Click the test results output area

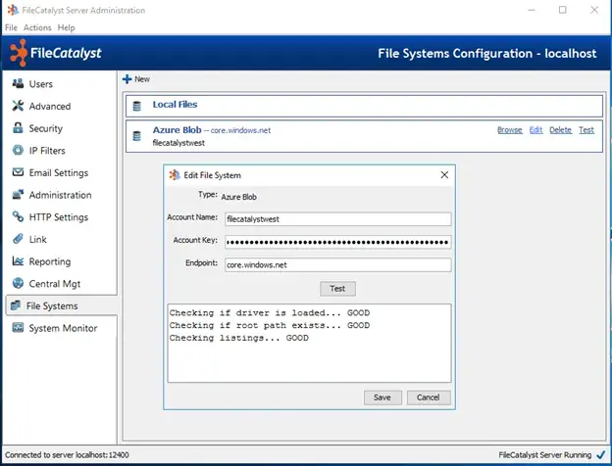[309, 344]
